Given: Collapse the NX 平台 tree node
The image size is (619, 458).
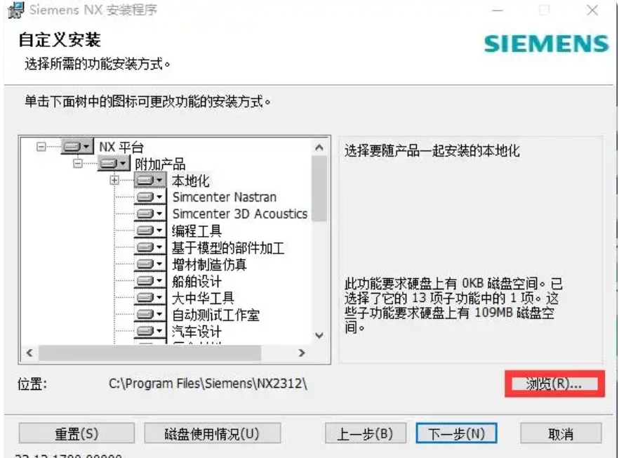Looking at the screenshot, I should click(41, 147).
